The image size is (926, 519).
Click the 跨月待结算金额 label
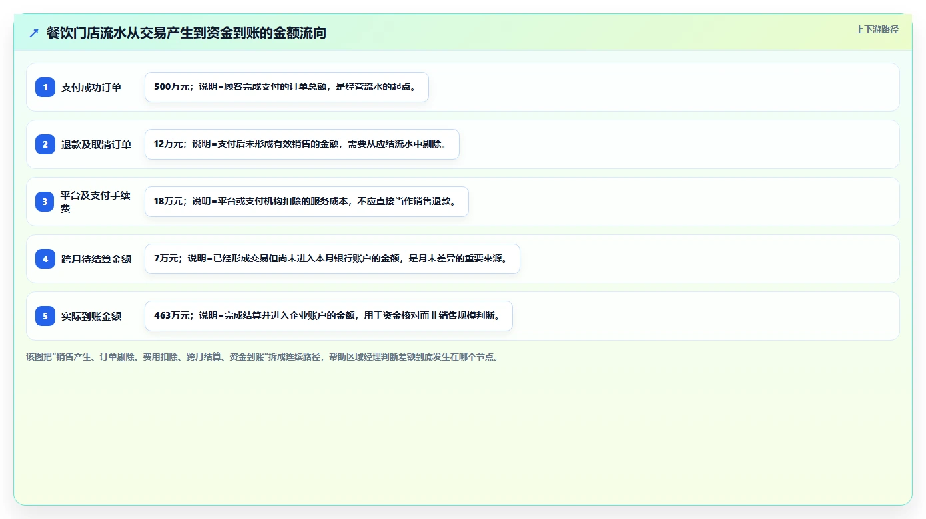96,259
